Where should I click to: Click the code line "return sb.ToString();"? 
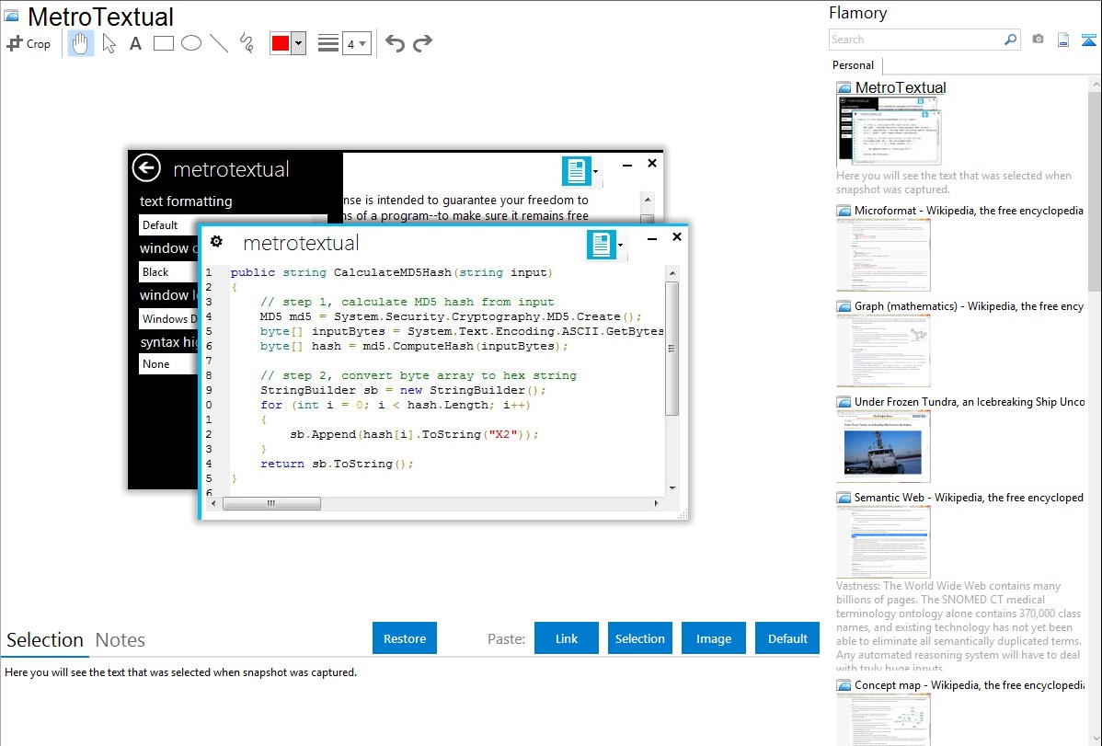(337, 464)
